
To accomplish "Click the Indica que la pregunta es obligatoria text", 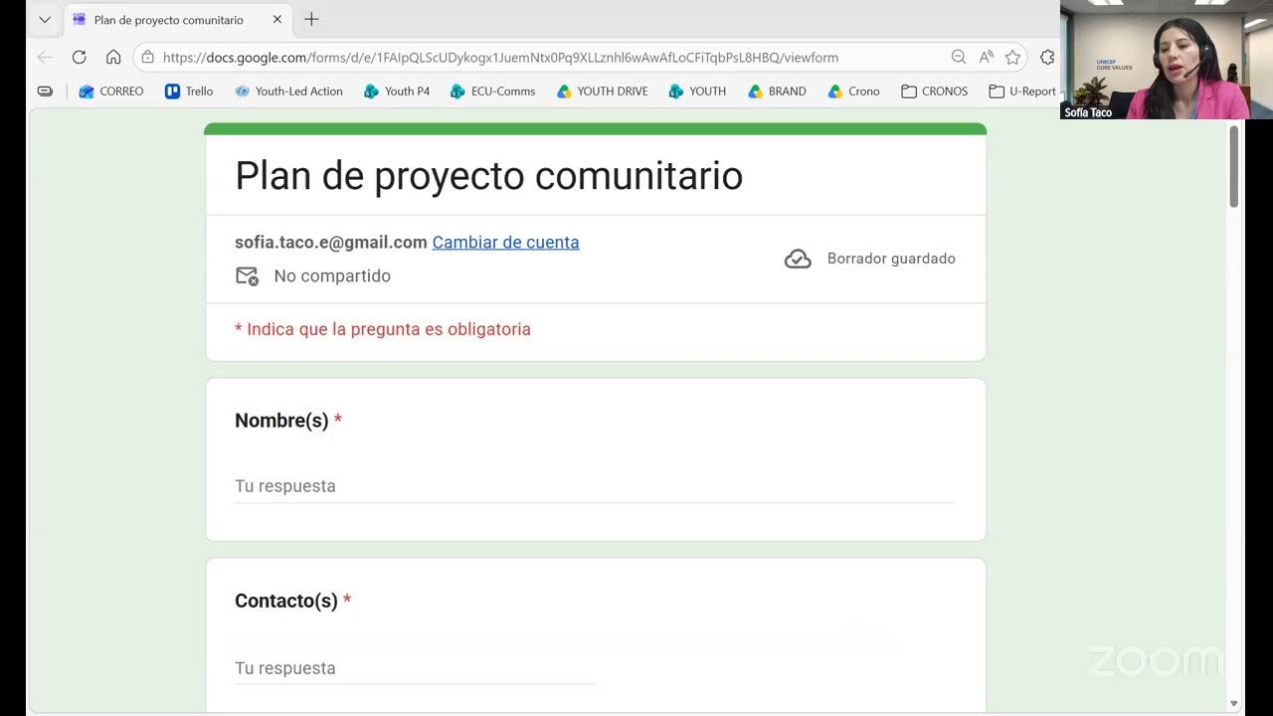I will point(383,329).
